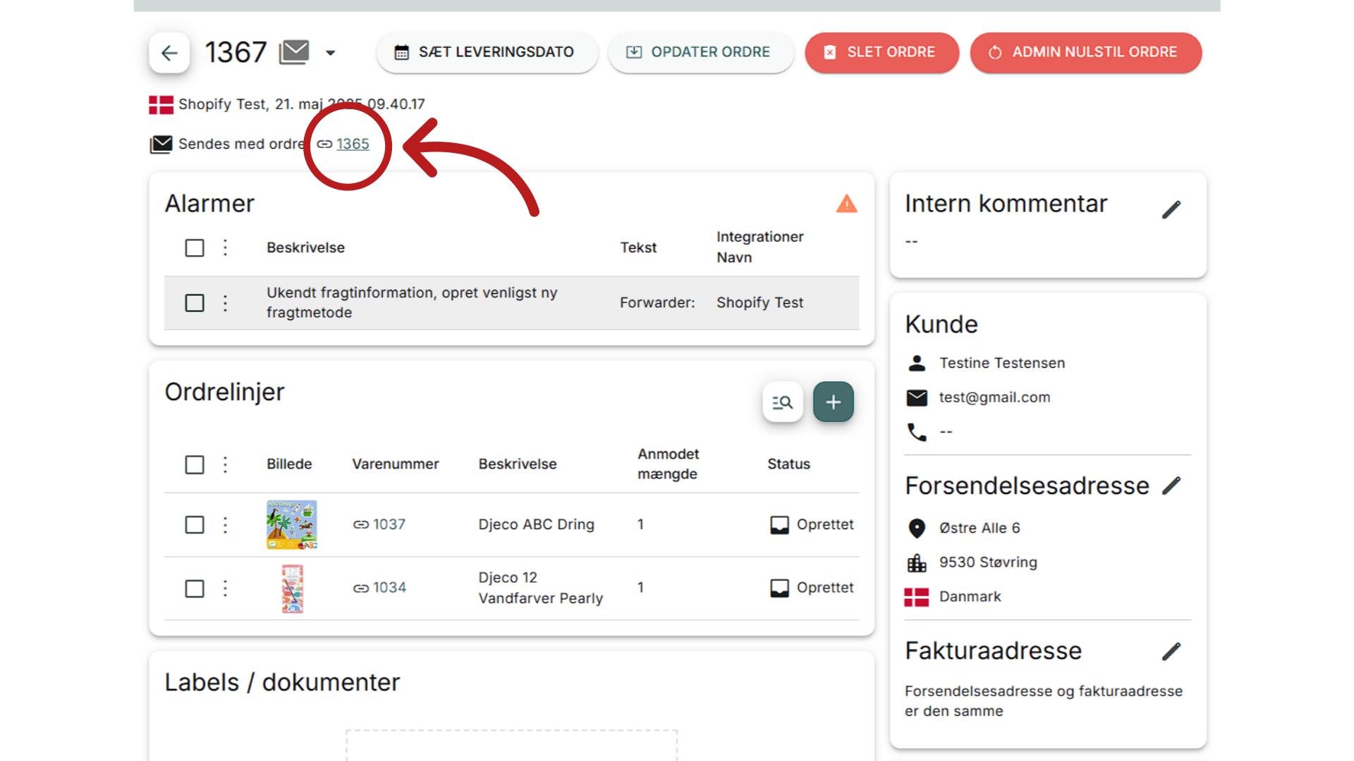Click the envelope icon beside Sendes med ordre
The image size is (1354, 761).
(161, 144)
